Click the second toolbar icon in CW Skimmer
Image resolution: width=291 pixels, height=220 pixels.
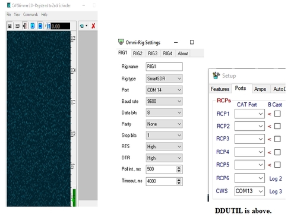click(x=17, y=26)
